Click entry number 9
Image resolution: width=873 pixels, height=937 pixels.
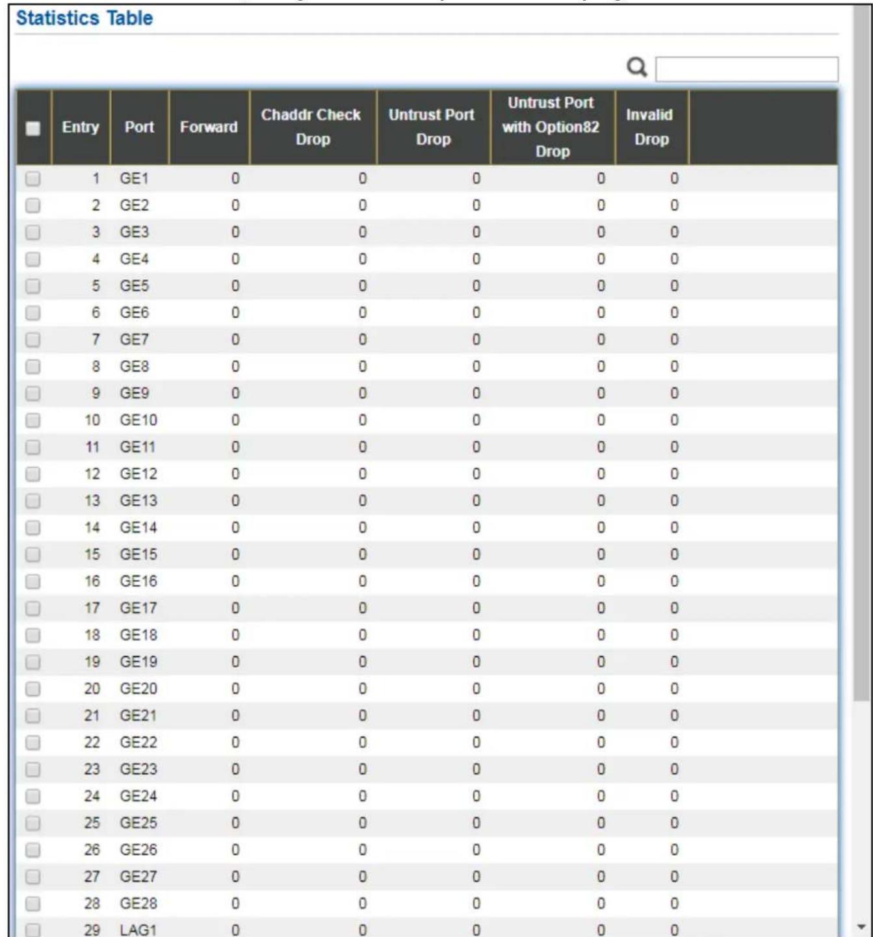[96, 394]
